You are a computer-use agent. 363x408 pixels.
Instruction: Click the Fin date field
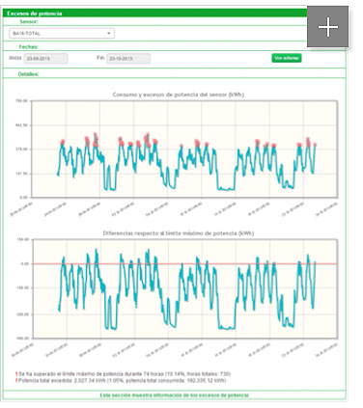click(128, 59)
